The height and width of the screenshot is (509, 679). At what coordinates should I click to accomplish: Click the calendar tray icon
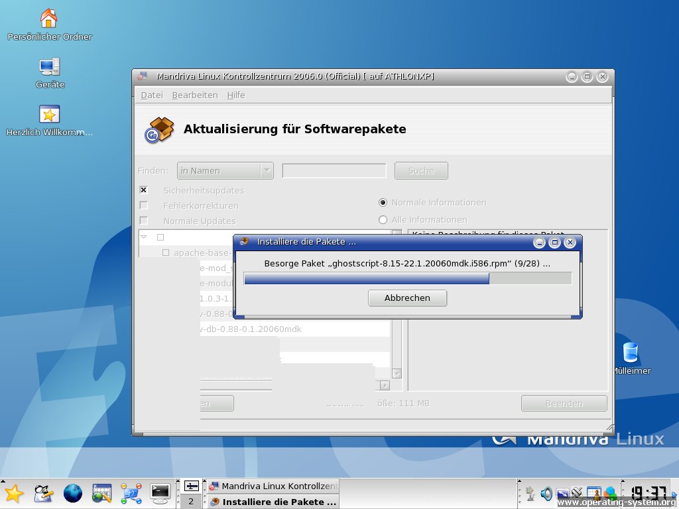pos(593,493)
